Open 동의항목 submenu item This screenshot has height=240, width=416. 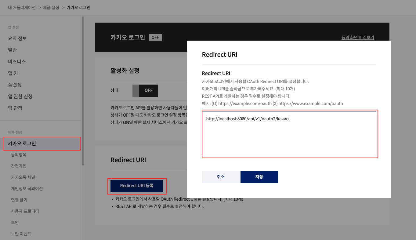click(x=19, y=155)
